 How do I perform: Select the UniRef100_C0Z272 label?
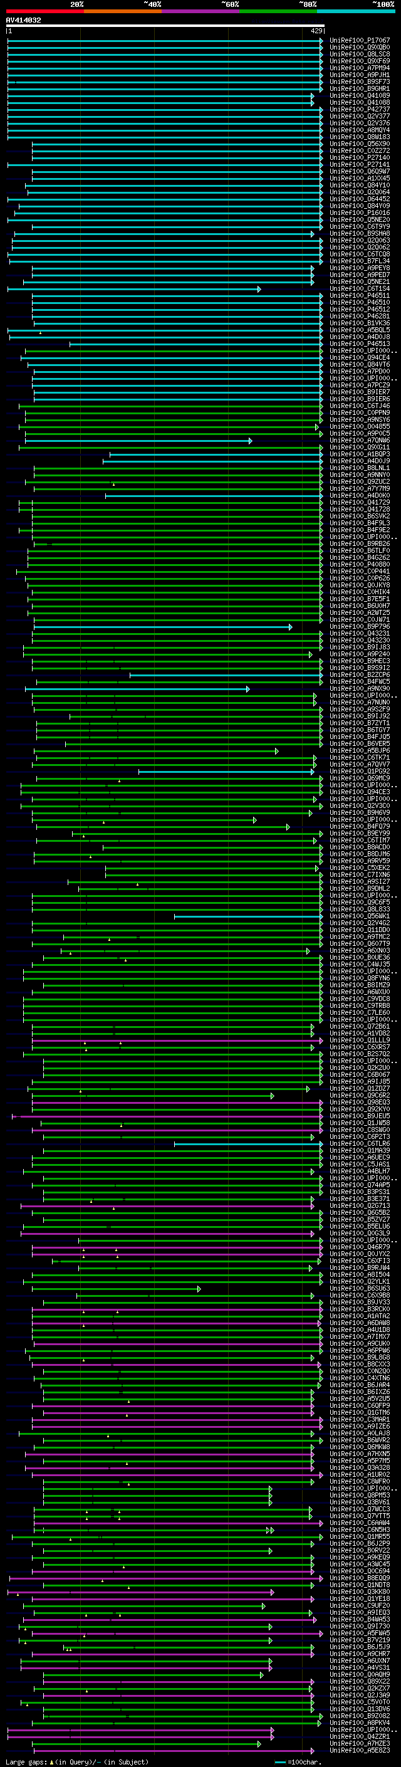point(360,151)
